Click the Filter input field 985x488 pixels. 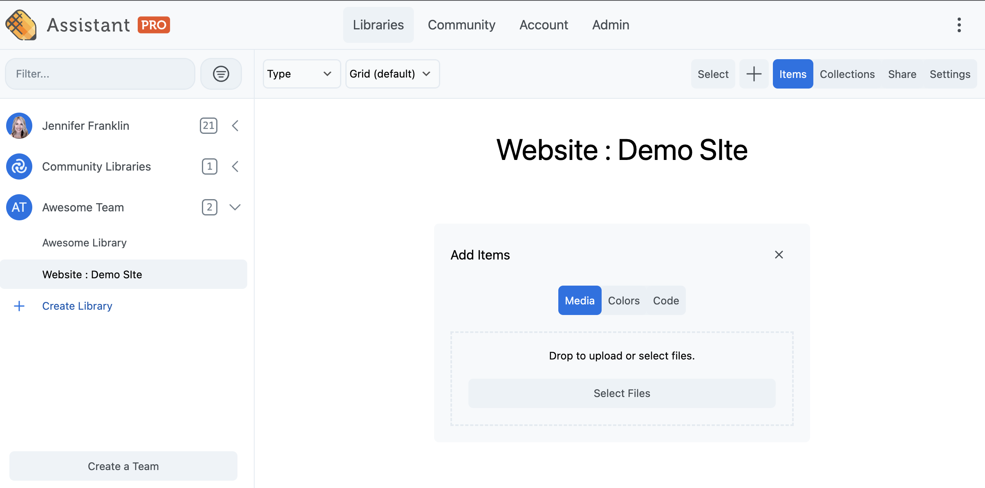click(101, 74)
